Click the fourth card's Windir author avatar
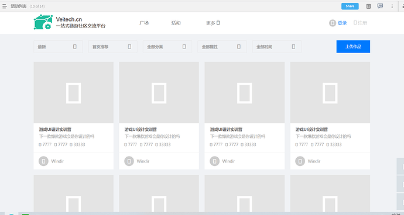 click(x=300, y=161)
